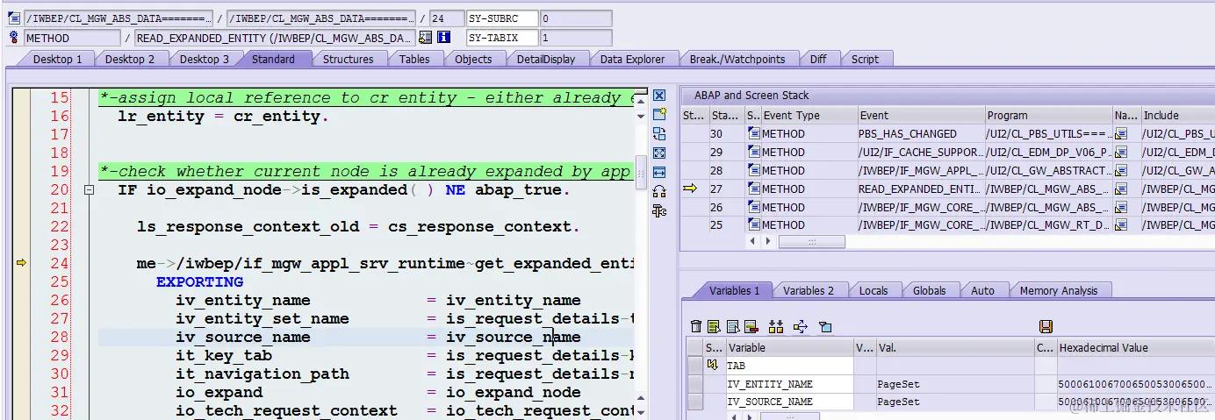Click the SY-SUBRC field

[501, 18]
